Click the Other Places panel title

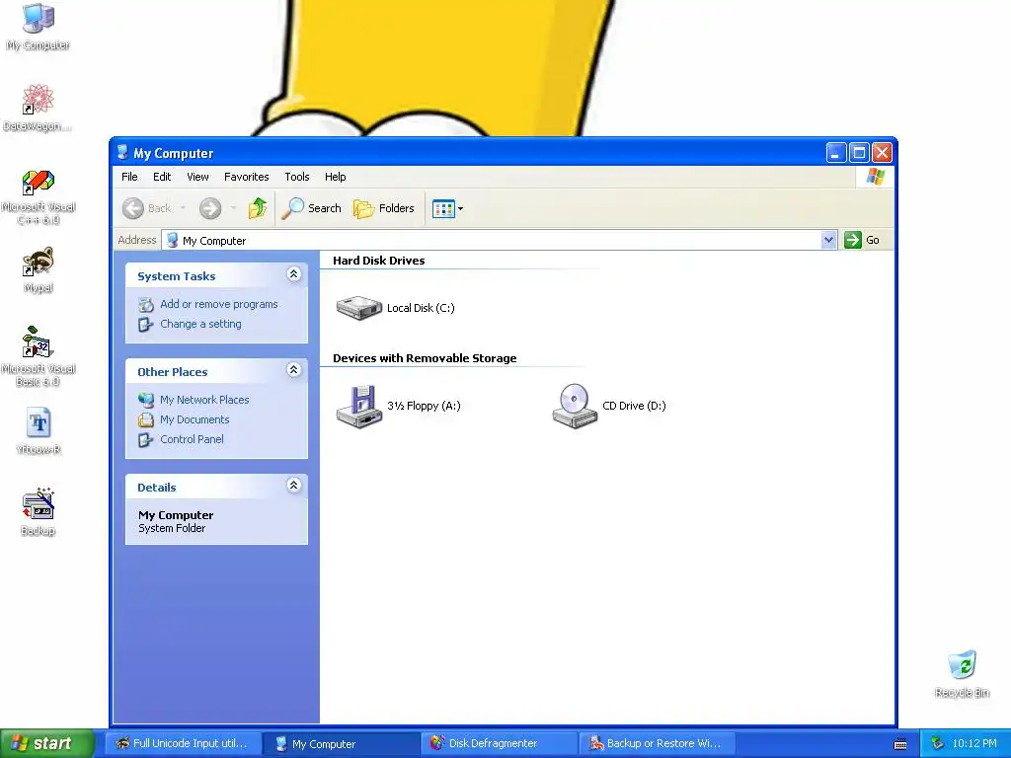tap(172, 372)
